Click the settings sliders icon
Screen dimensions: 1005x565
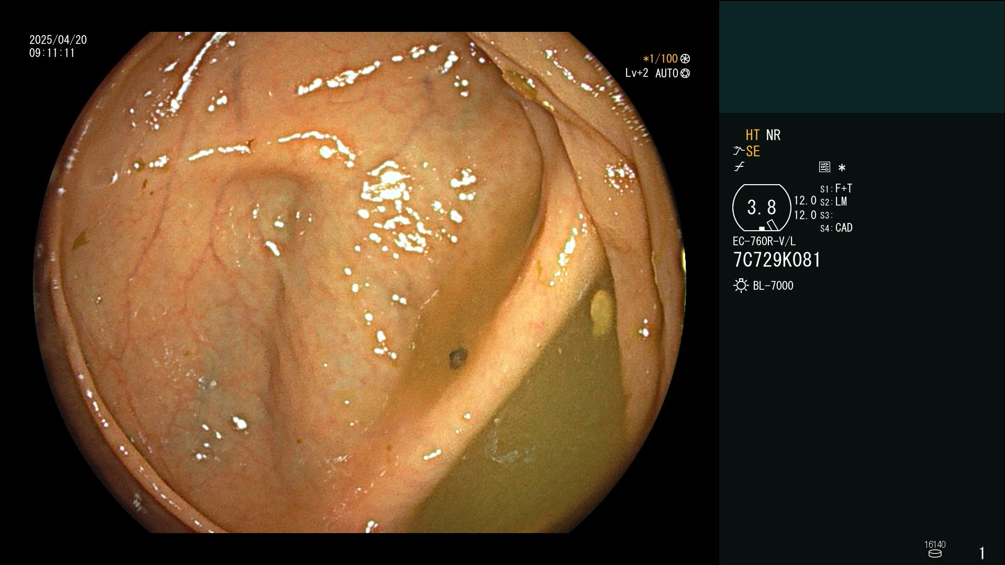pos(824,167)
